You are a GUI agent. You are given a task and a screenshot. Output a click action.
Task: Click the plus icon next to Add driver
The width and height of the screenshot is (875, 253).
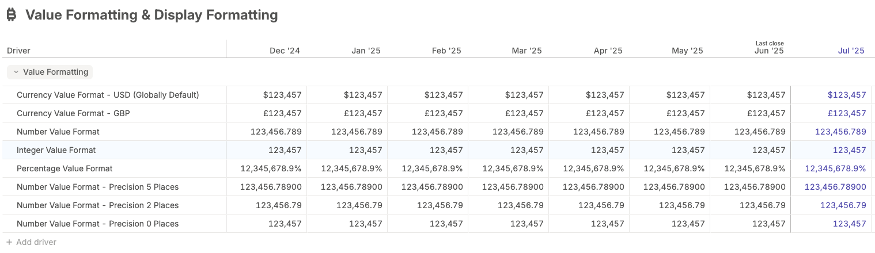[x=9, y=242]
